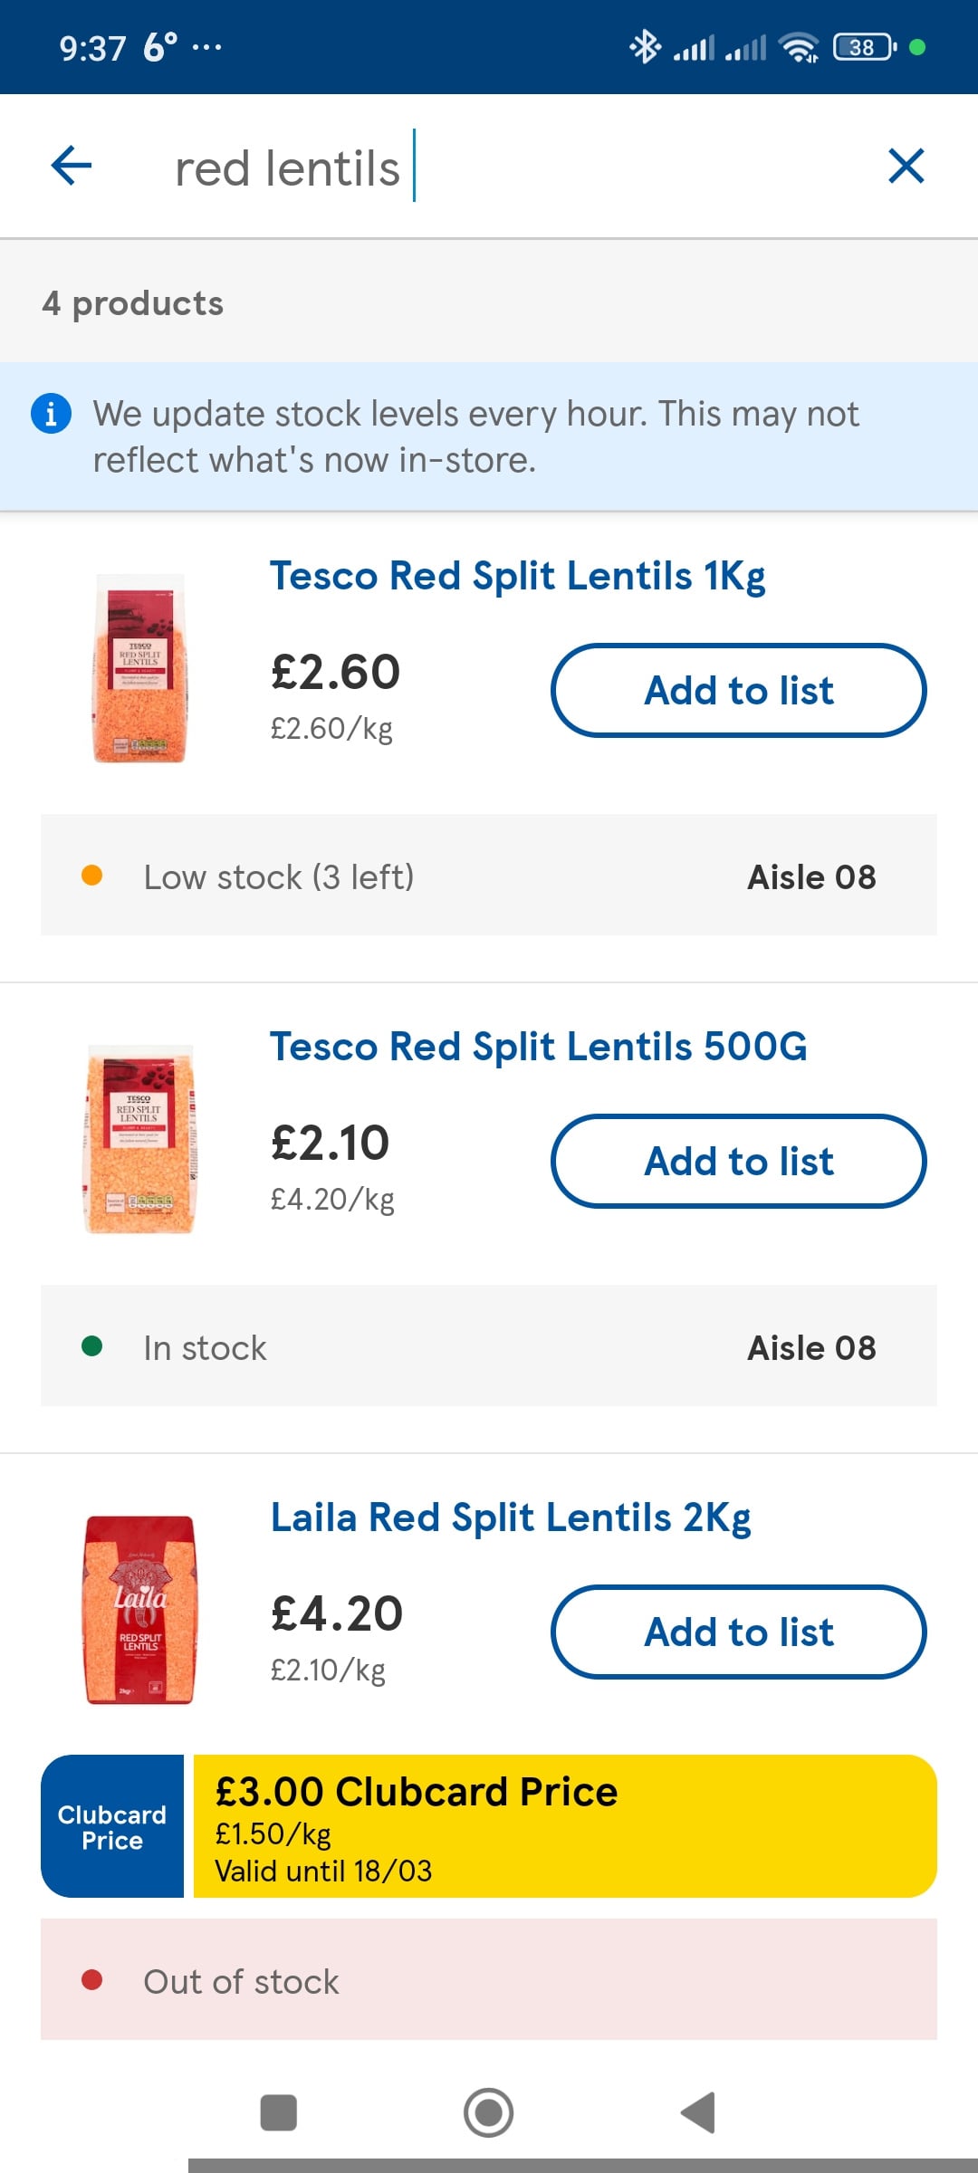Image resolution: width=978 pixels, height=2173 pixels.
Task: Tap the Low stock (3 left) row
Action: [489, 876]
